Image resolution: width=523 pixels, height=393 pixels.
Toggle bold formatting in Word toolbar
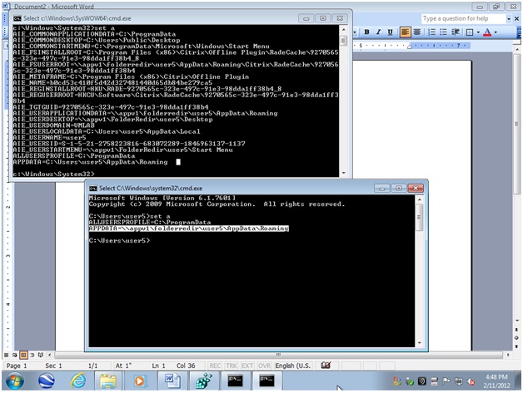[x=366, y=32]
